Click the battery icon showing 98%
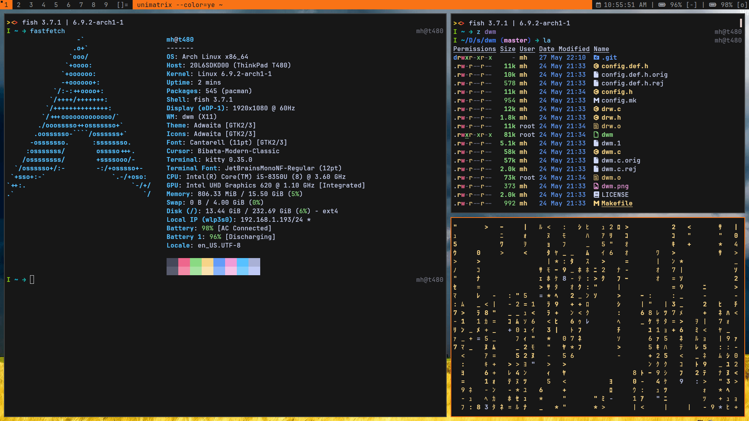The width and height of the screenshot is (749, 421). tap(713, 5)
